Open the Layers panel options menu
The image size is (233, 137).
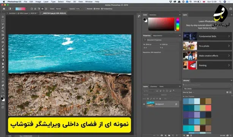(x=179, y=86)
